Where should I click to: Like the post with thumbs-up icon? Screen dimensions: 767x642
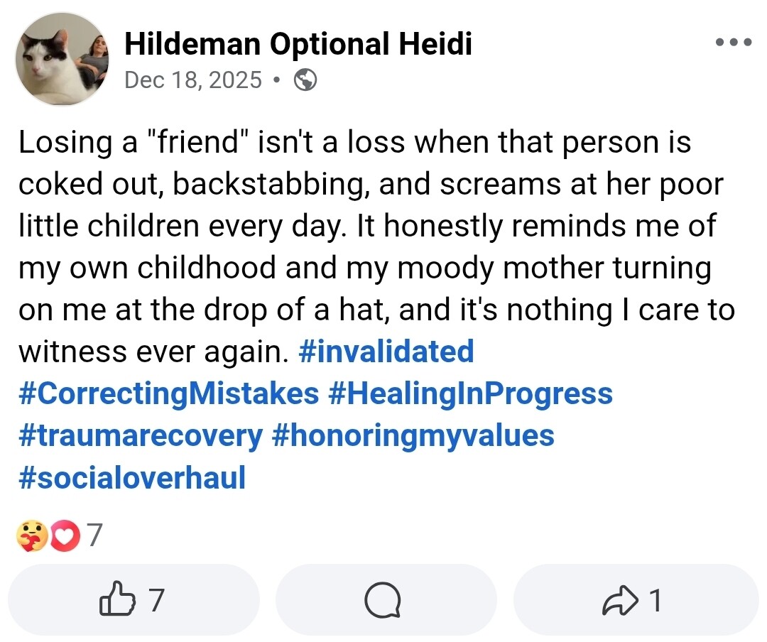(x=117, y=600)
